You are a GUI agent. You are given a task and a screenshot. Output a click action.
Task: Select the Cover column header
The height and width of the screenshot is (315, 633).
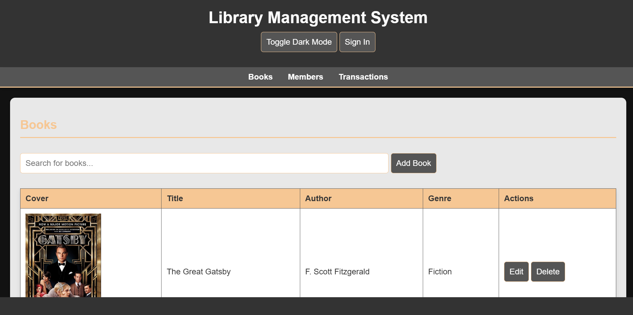[37, 198]
